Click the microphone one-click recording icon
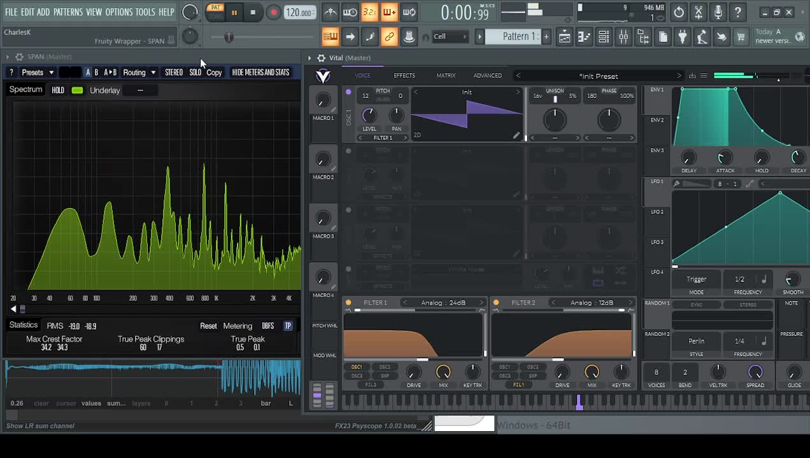The width and height of the screenshot is (810, 458). [x=718, y=12]
